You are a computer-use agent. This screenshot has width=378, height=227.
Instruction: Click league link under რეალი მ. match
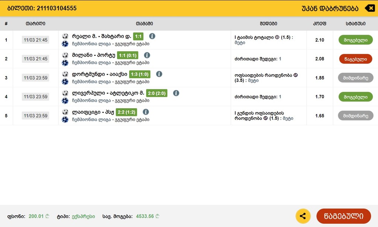tap(111, 44)
